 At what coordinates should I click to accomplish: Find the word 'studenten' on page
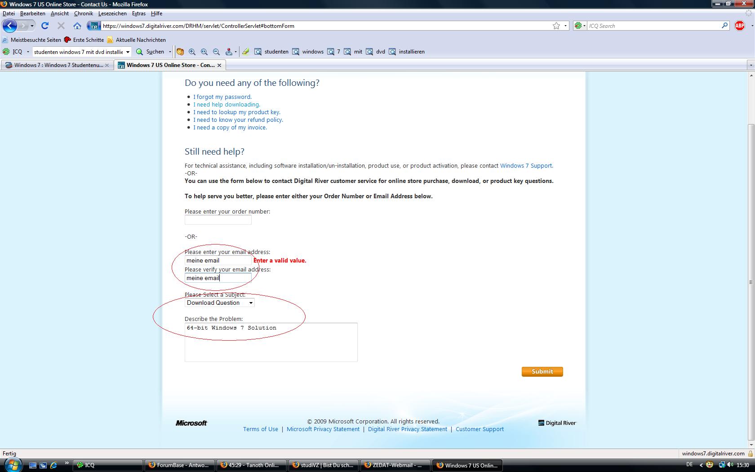point(271,52)
